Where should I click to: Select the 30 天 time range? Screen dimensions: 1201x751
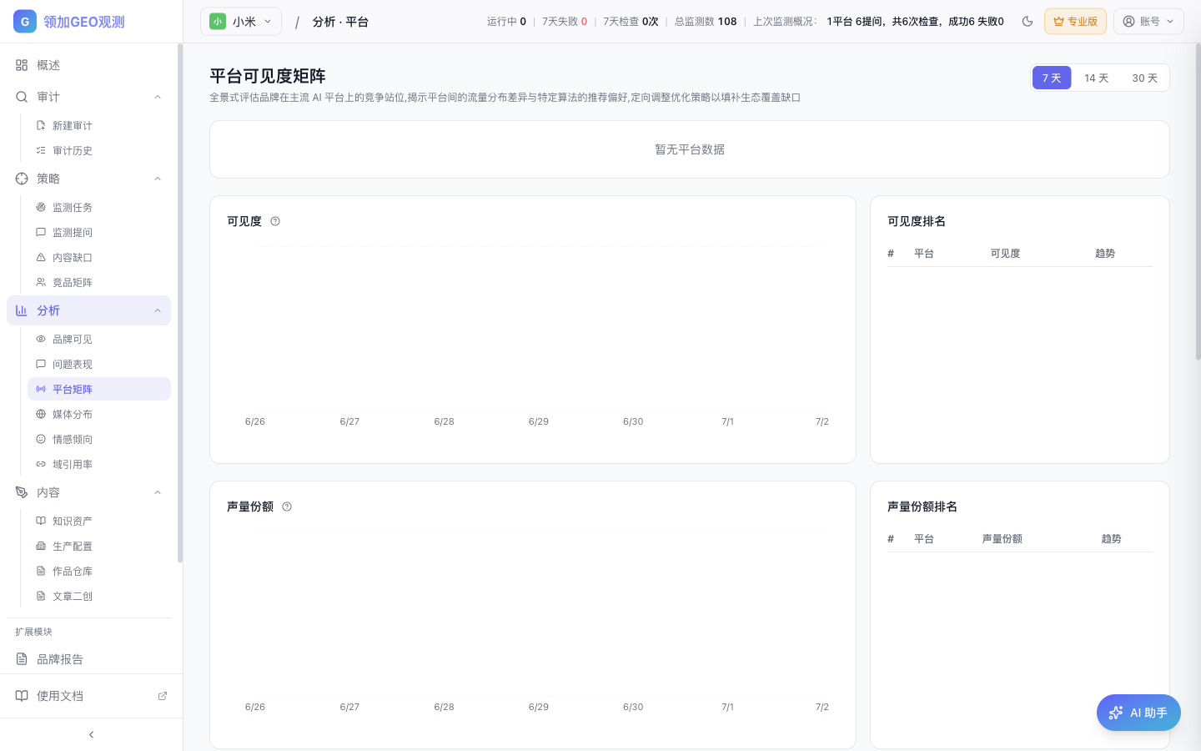coord(1144,78)
